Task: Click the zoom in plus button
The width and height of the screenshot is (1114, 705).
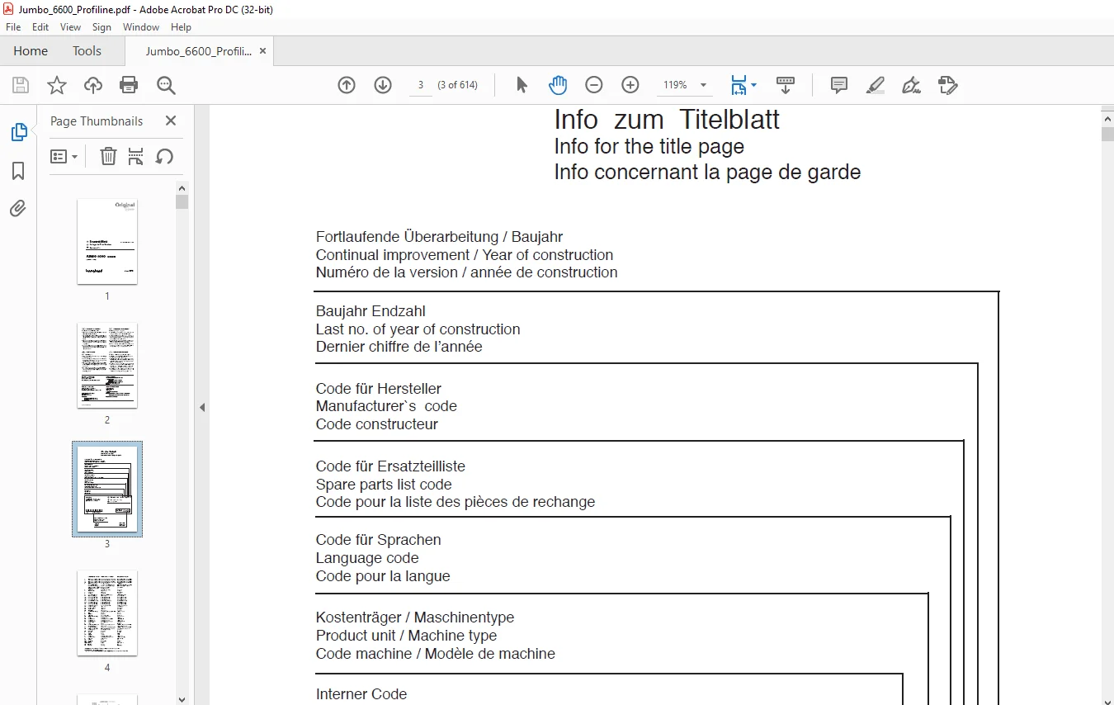Action: 630,85
